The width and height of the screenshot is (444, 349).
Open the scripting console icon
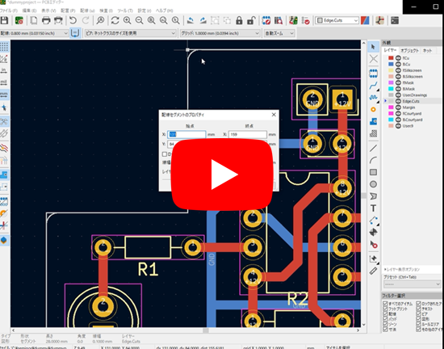[395, 20]
